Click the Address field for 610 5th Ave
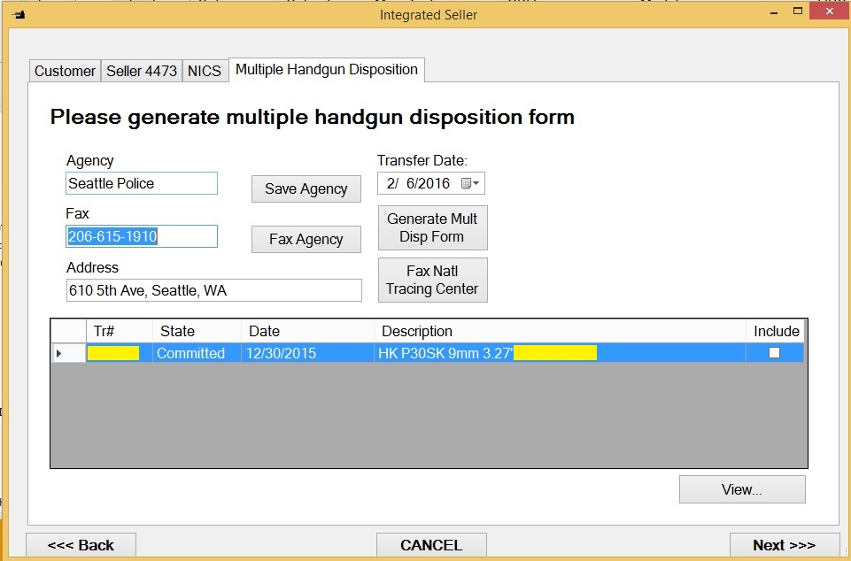Screen dimensions: 851x561 (x=213, y=290)
